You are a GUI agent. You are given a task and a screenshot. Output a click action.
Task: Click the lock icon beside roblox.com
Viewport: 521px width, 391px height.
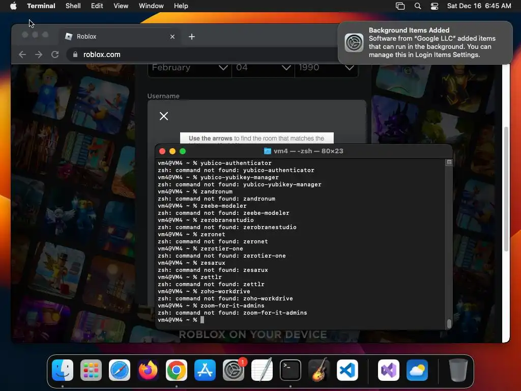tap(75, 54)
